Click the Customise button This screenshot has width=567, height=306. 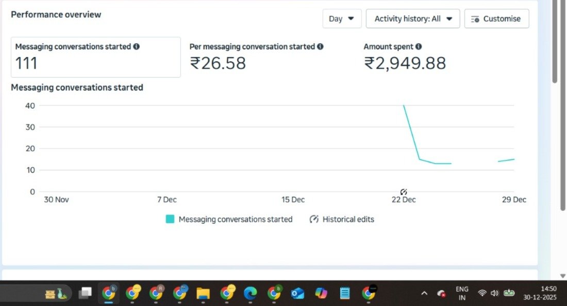coord(496,19)
